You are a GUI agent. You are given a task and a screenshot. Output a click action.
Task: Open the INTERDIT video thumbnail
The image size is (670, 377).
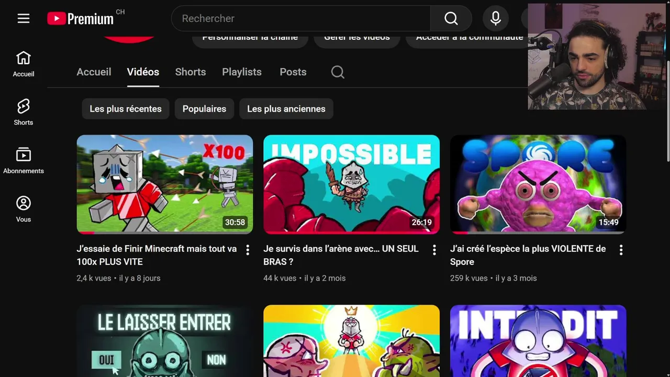pyautogui.click(x=538, y=341)
